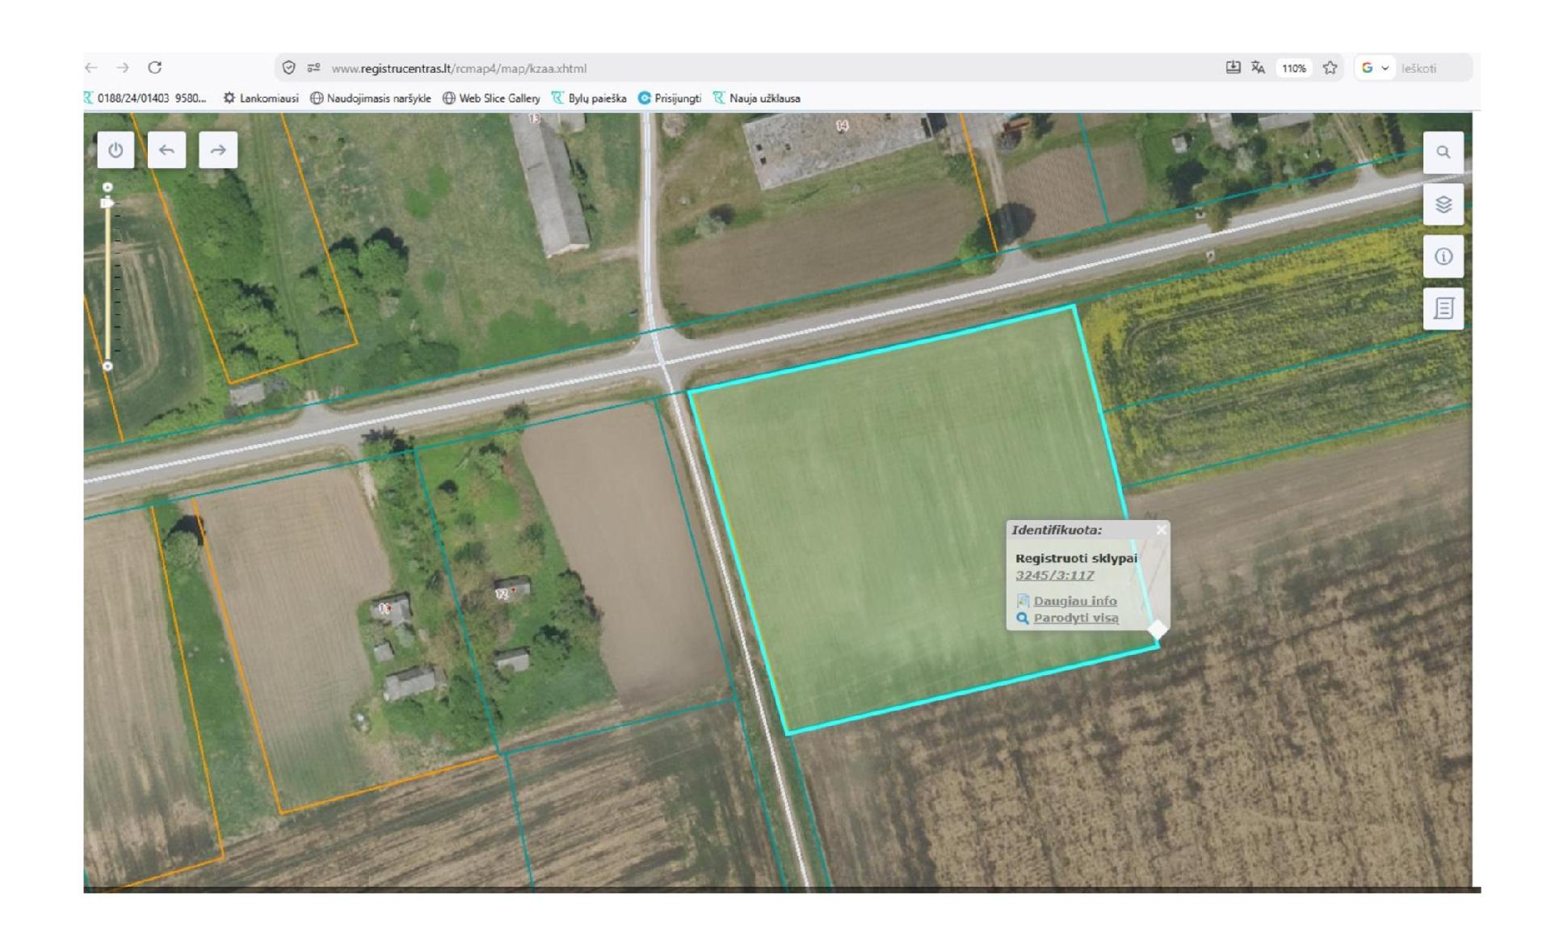Open the map search magnifier tool
This screenshot has height=944, width=1551.
pos(1443,153)
